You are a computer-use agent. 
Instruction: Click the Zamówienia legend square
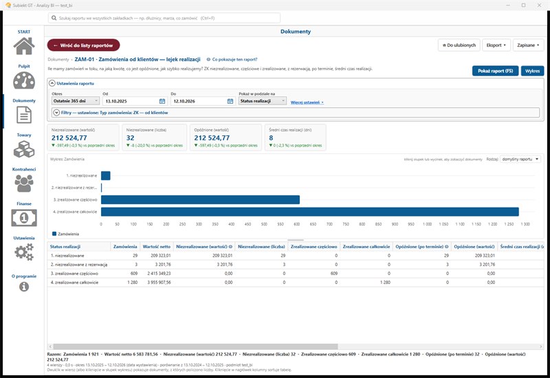pyautogui.click(x=54, y=234)
